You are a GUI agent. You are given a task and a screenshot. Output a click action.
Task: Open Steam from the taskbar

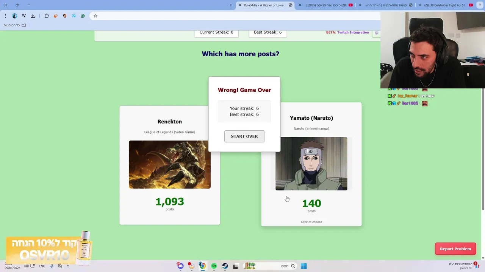click(225, 266)
